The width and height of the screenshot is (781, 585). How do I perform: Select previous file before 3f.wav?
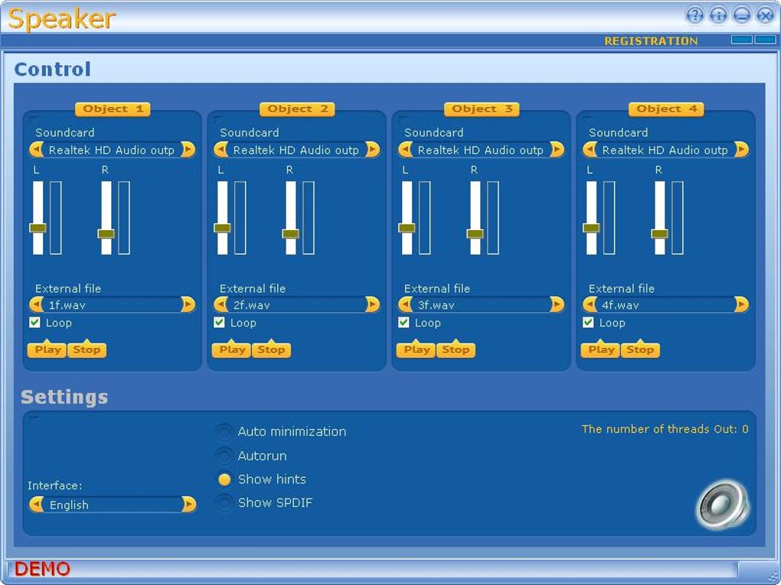406,304
